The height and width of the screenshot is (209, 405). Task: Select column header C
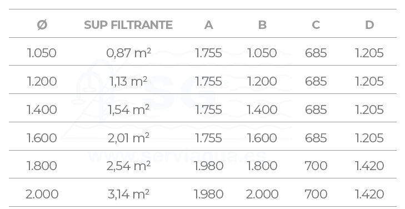point(316,25)
